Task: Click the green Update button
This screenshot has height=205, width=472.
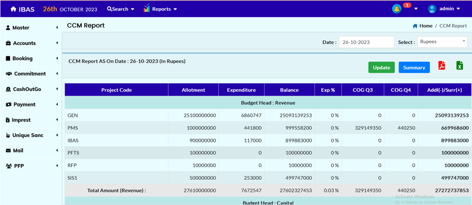Action: 381,67
